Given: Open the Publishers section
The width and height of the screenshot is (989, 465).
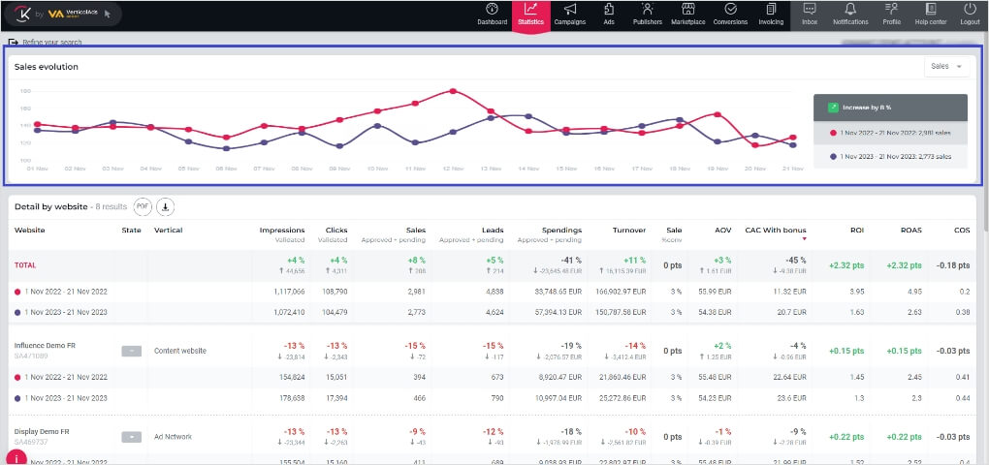Looking at the screenshot, I should pos(647,15).
